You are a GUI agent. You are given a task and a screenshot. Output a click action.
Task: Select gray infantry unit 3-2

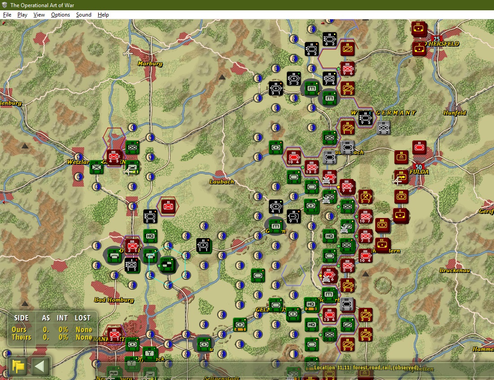383,128
